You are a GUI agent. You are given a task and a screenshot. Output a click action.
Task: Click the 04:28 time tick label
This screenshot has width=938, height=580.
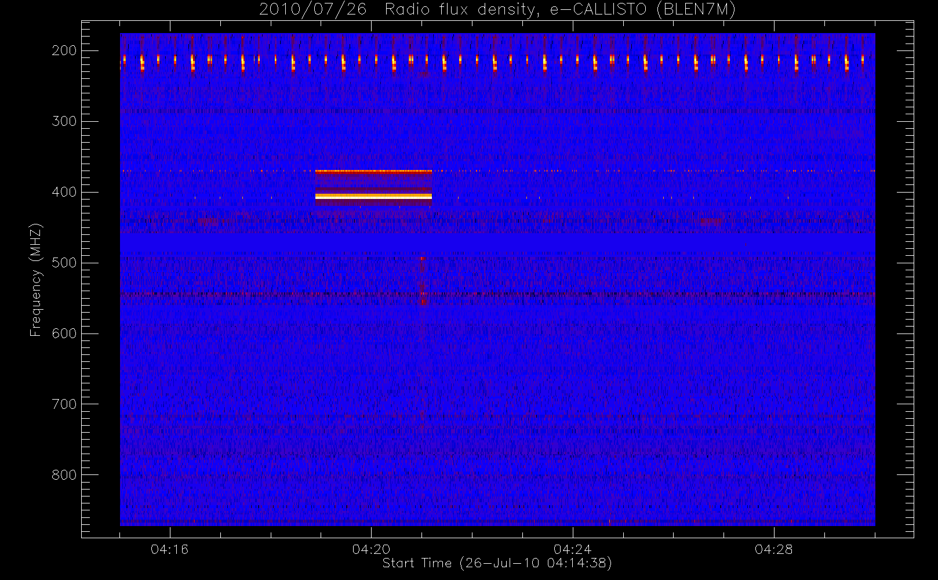pos(774,549)
